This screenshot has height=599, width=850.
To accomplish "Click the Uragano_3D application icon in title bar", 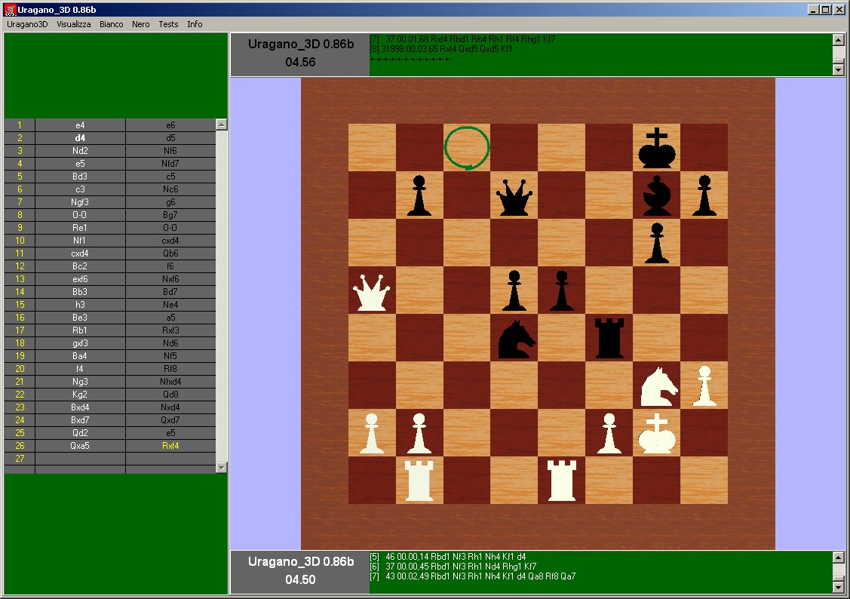I will pyautogui.click(x=10, y=10).
